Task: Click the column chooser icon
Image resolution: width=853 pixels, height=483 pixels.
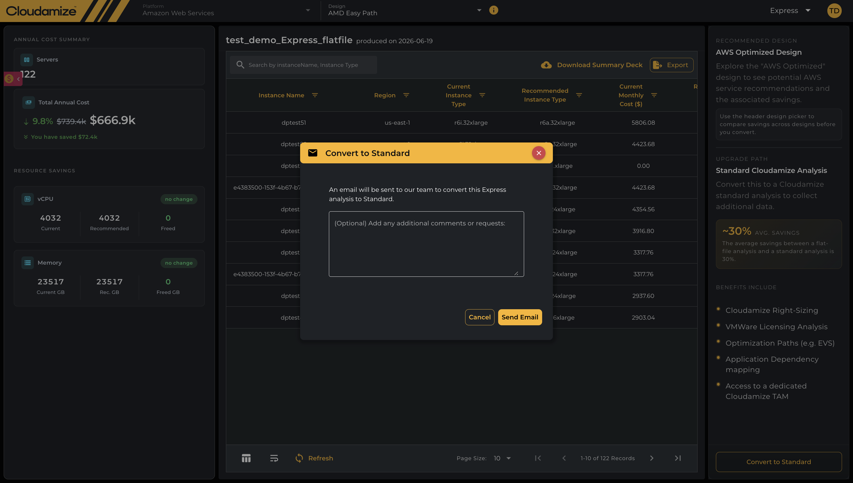Action: (x=246, y=458)
